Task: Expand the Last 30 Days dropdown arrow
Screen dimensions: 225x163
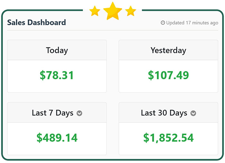Action: [193, 113]
